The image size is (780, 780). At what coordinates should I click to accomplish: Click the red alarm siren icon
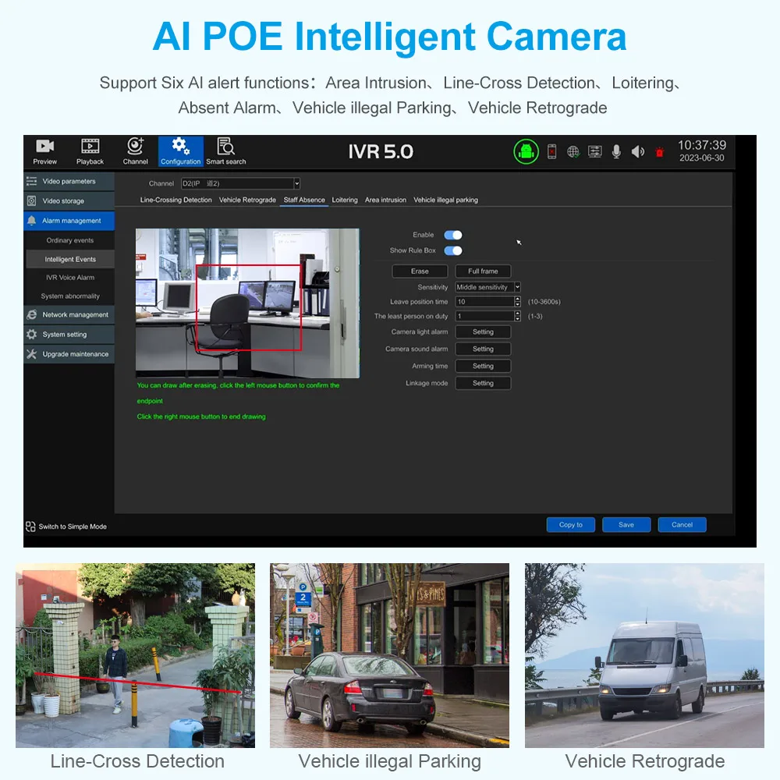point(659,153)
